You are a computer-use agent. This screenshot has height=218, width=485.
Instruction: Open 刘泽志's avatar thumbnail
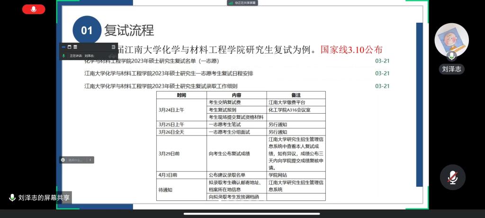pyautogui.click(x=451, y=40)
